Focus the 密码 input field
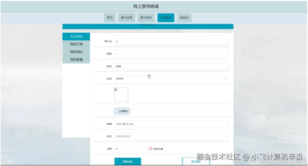This screenshot has height=166, width=308. [x=171, y=54]
